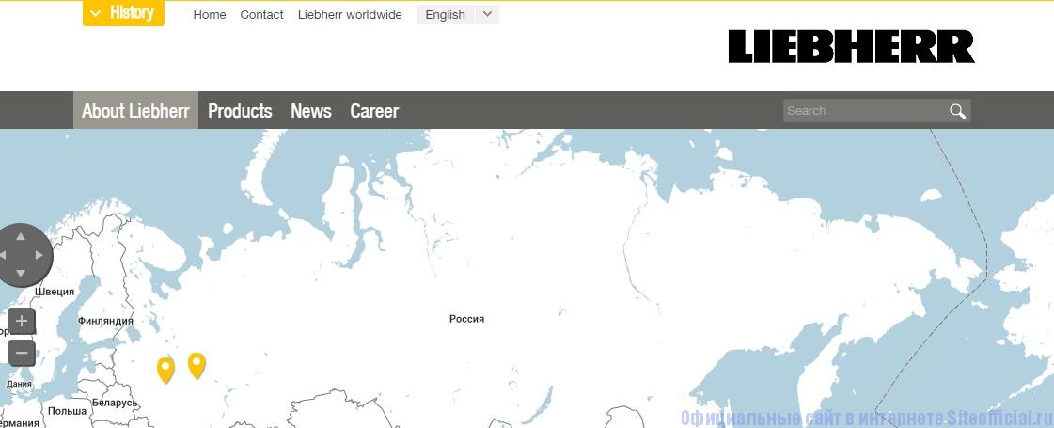Zoom in the map with plus button
1054x428 pixels.
point(22,322)
